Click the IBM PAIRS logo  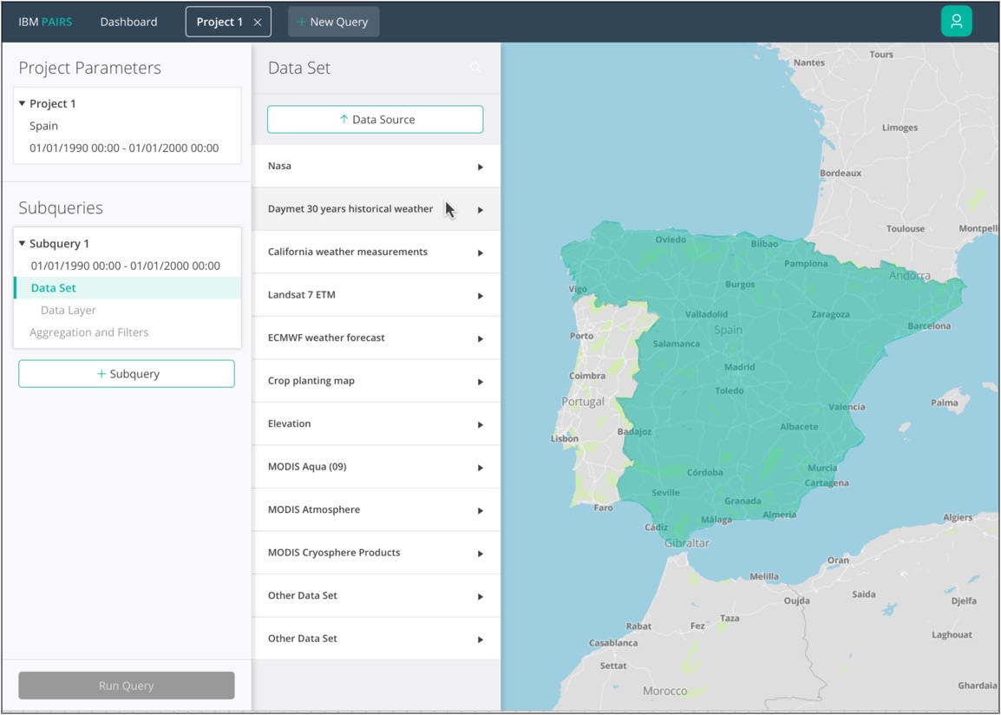click(45, 22)
